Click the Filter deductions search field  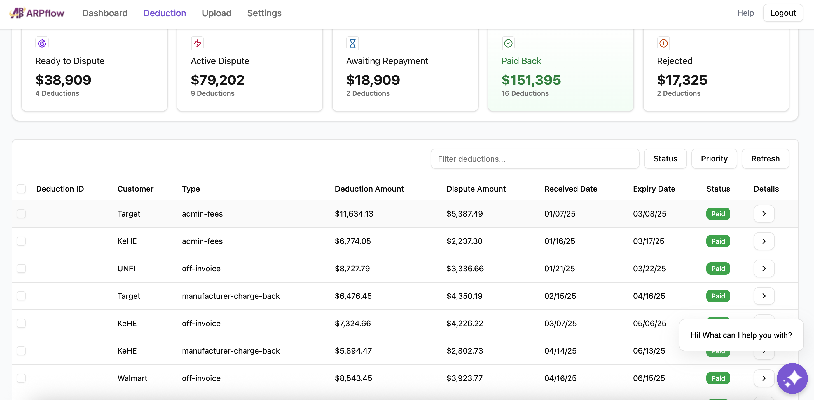534,159
